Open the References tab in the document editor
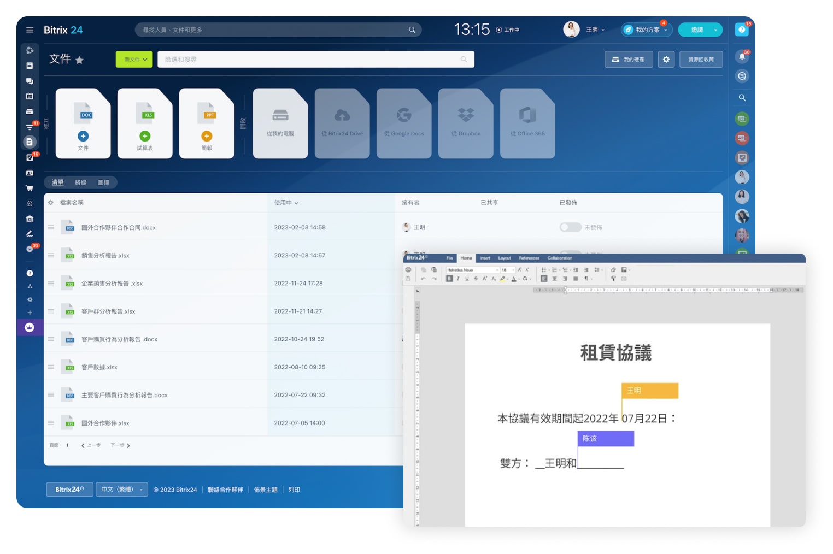 click(x=529, y=258)
